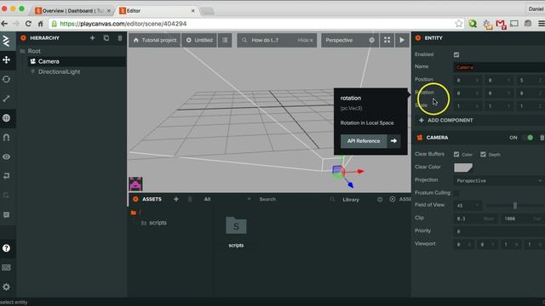Select scripts folder in assets tree
This screenshot has width=545, height=306.
pyautogui.click(x=158, y=223)
